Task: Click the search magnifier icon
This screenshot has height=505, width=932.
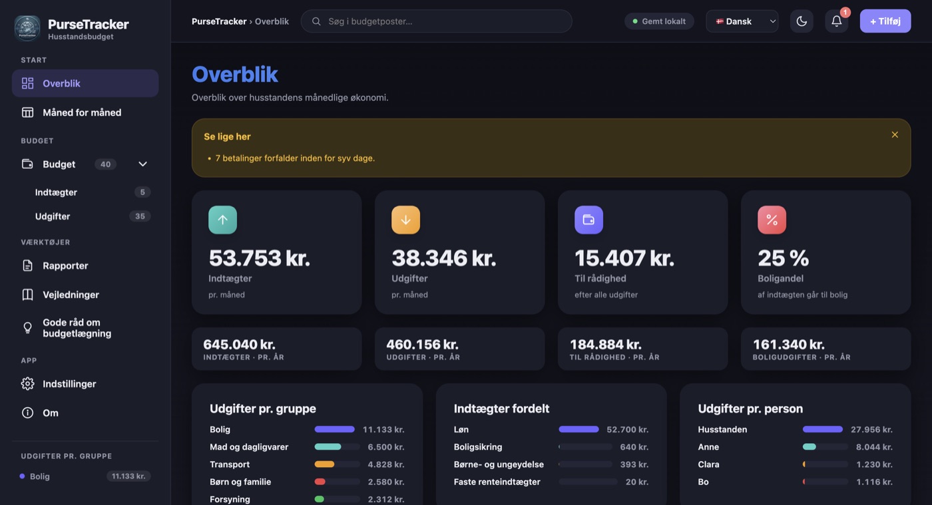Action: point(317,21)
